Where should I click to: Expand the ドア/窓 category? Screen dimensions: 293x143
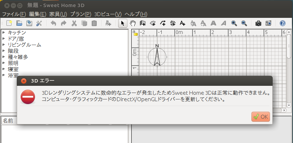coord(4,39)
